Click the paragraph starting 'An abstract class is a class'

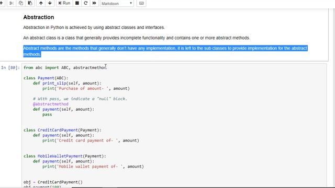(137, 38)
